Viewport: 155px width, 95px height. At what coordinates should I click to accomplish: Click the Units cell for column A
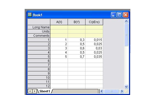point(59,31)
